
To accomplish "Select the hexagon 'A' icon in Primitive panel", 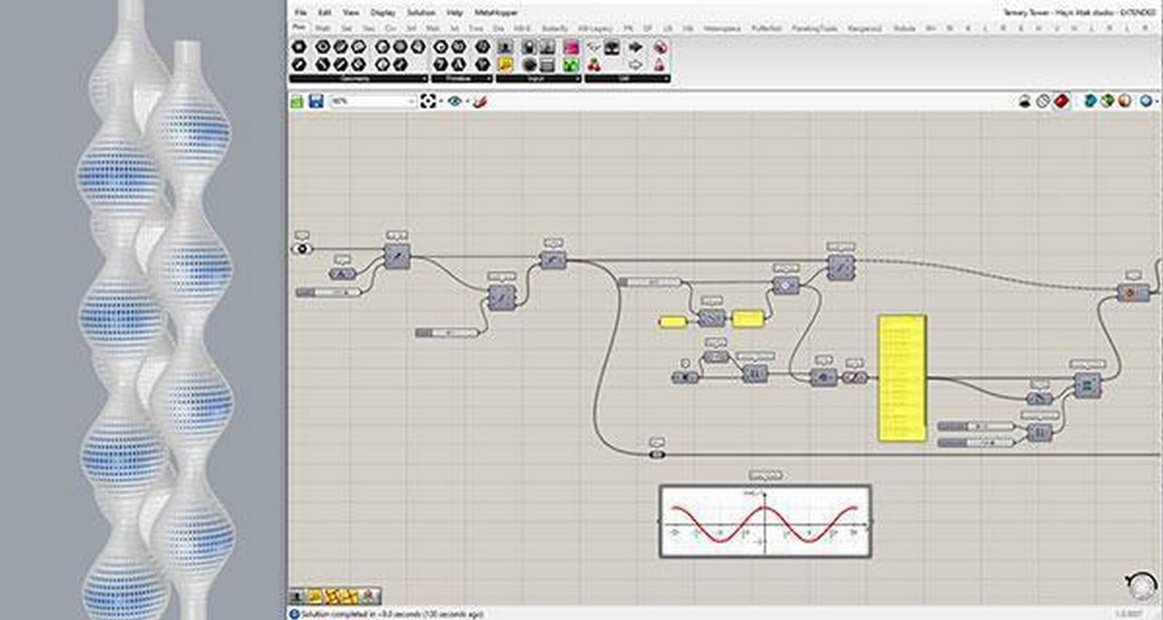I will (x=459, y=65).
